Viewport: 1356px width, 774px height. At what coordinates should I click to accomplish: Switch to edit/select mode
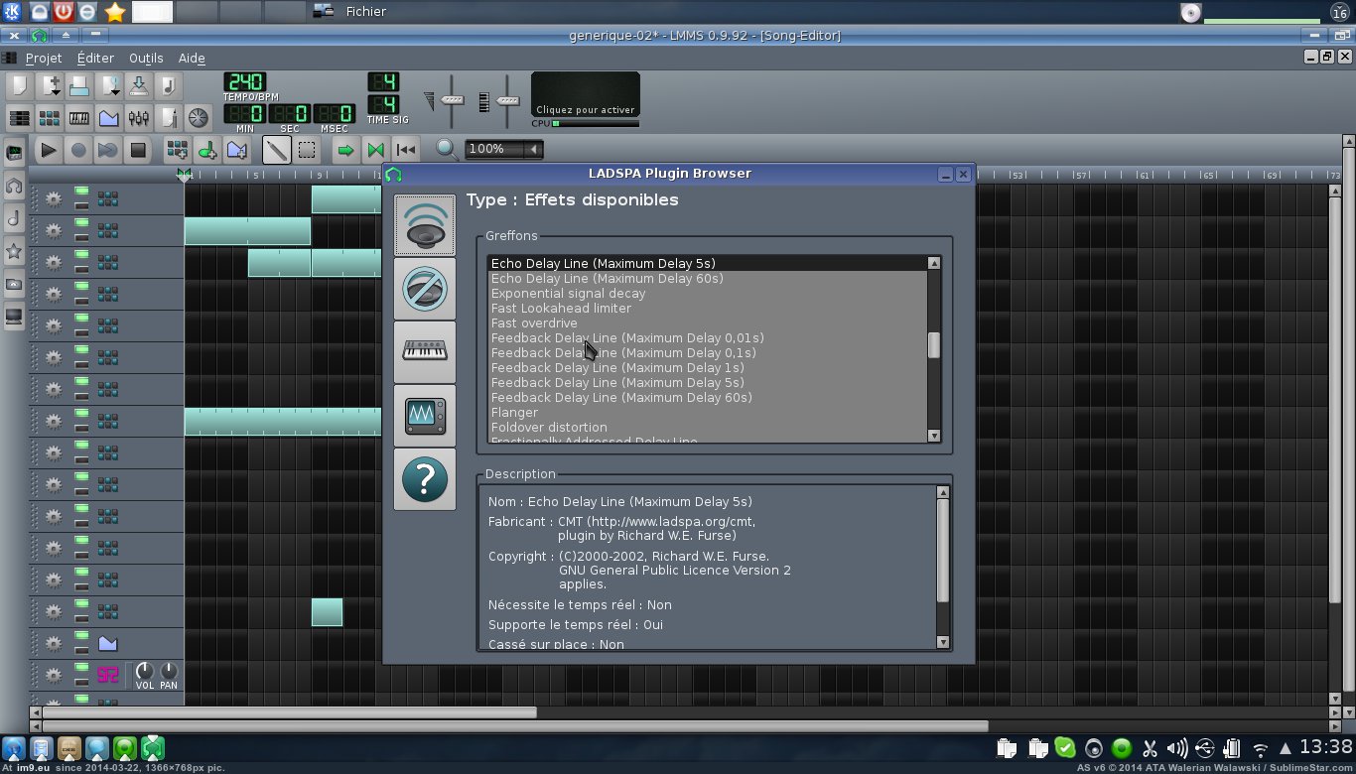(307, 151)
